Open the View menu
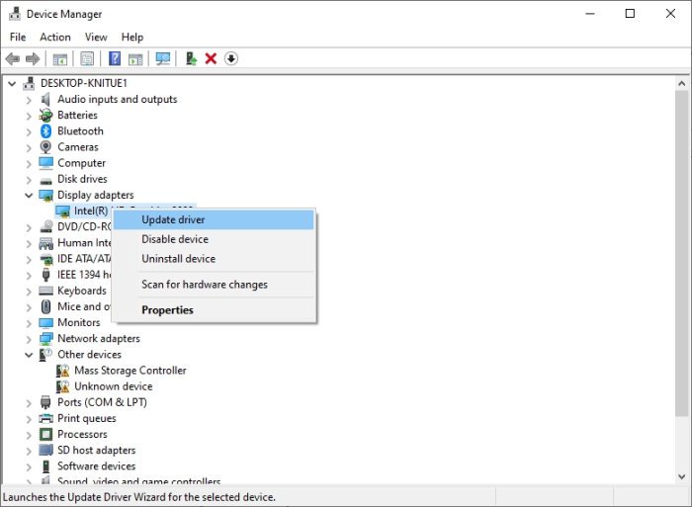 click(x=96, y=38)
